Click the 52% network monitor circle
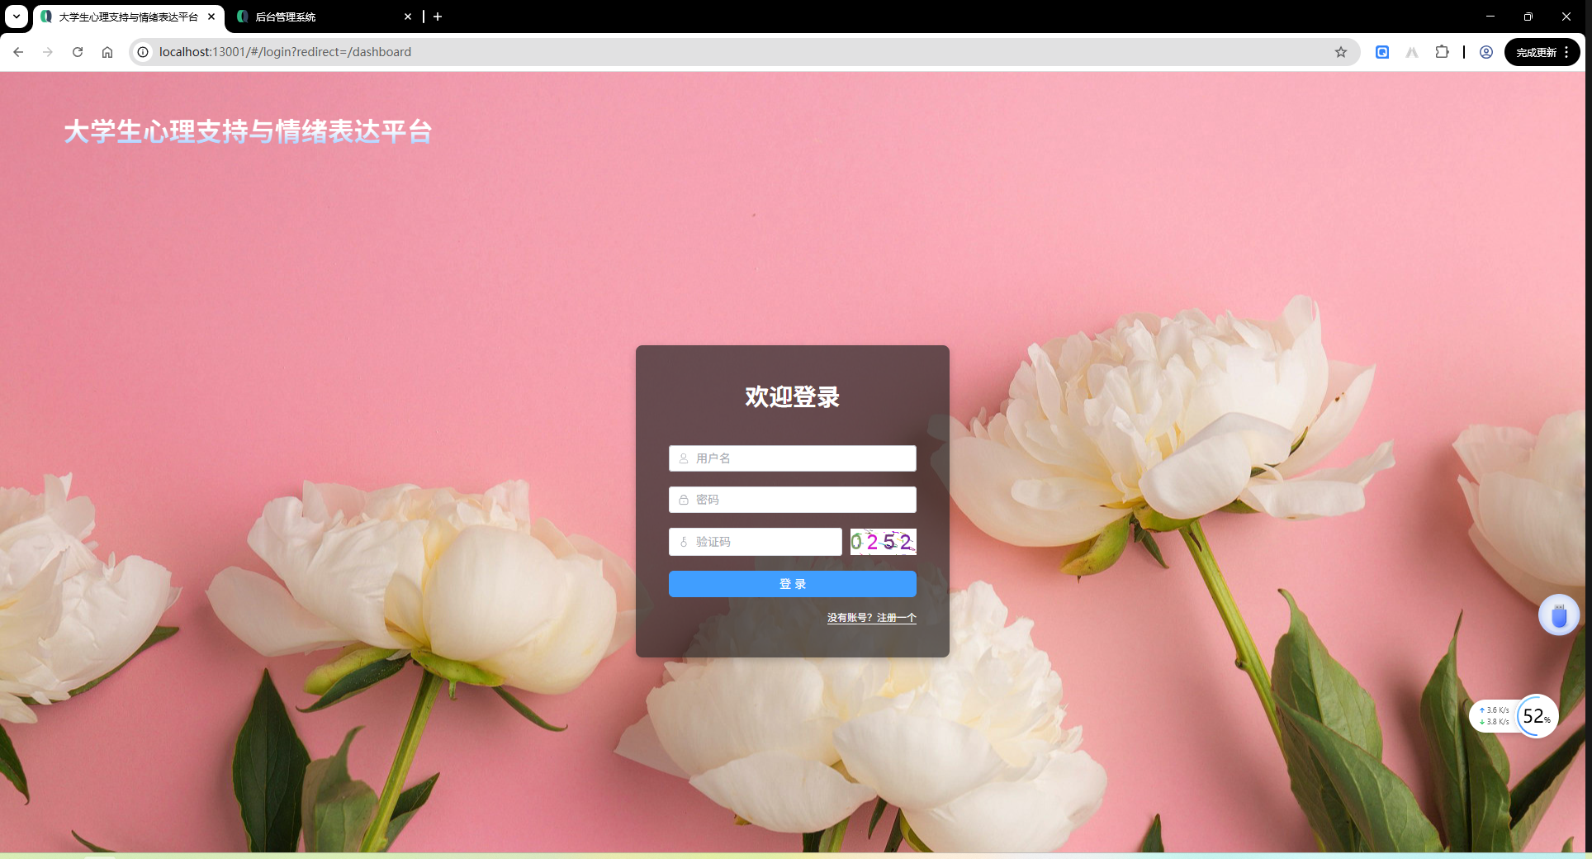 [x=1536, y=716]
